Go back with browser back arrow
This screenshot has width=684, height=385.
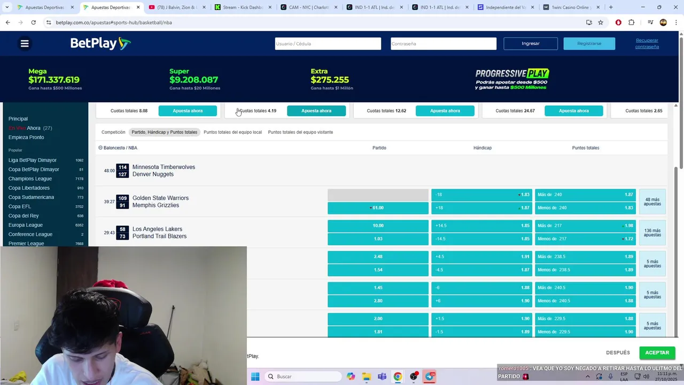pyautogui.click(x=7, y=22)
